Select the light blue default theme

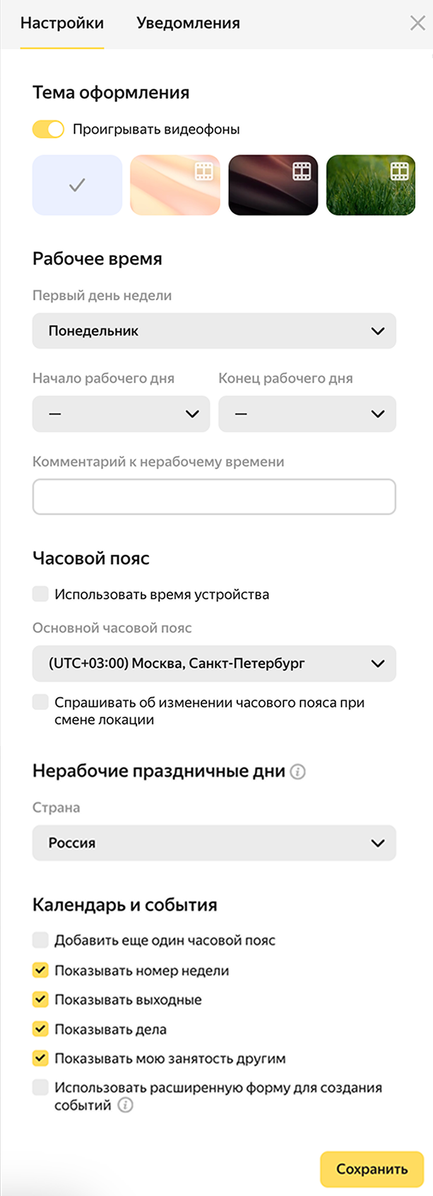pos(77,185)
